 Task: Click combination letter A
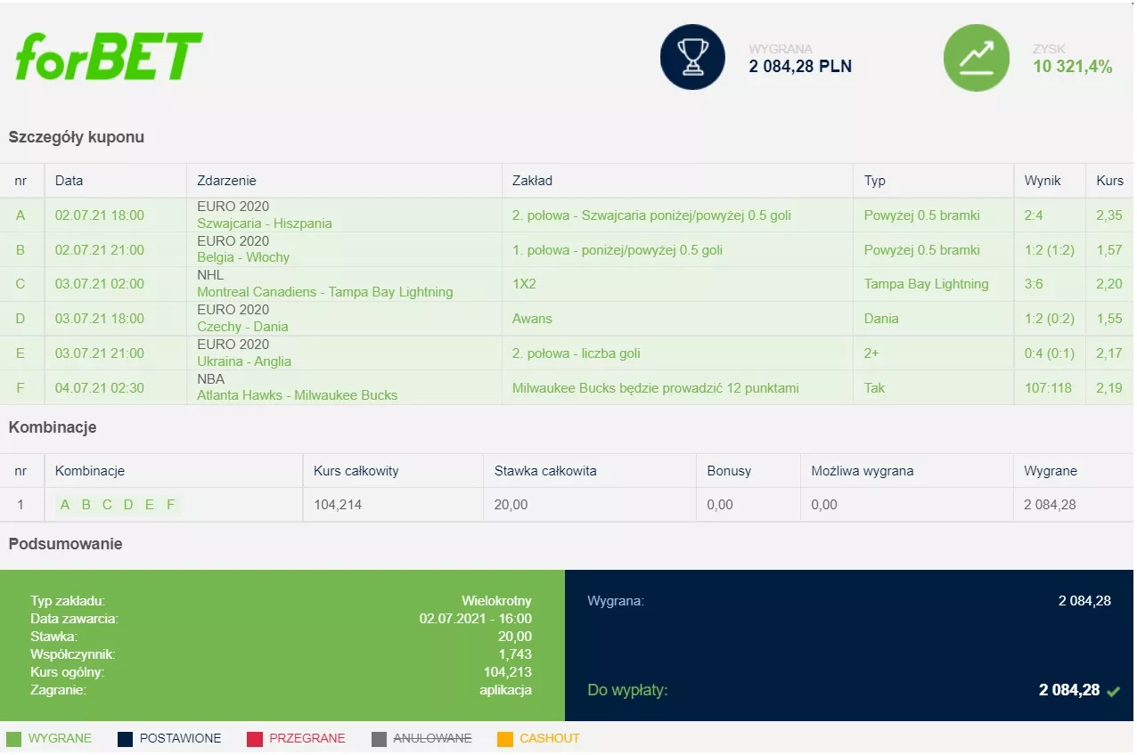point(64,505)
